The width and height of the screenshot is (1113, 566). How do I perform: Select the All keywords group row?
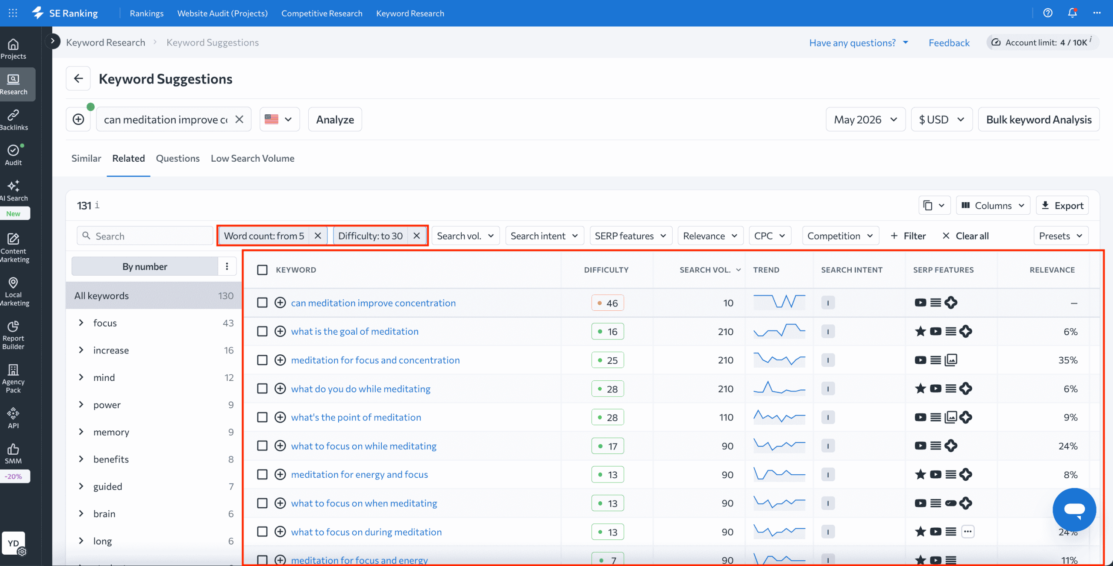click(153, 296)
